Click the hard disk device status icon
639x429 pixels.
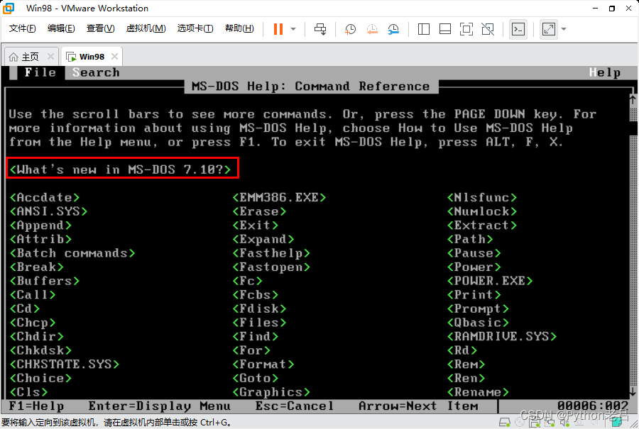[x=505, y=423]
